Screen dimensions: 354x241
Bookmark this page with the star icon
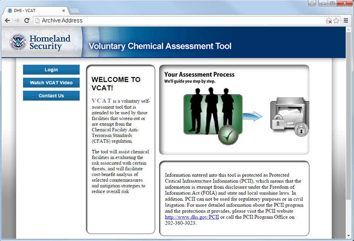pos(336,20)
